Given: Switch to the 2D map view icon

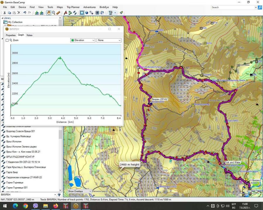Looking at the screenshot, I should (x=82, y=13).
